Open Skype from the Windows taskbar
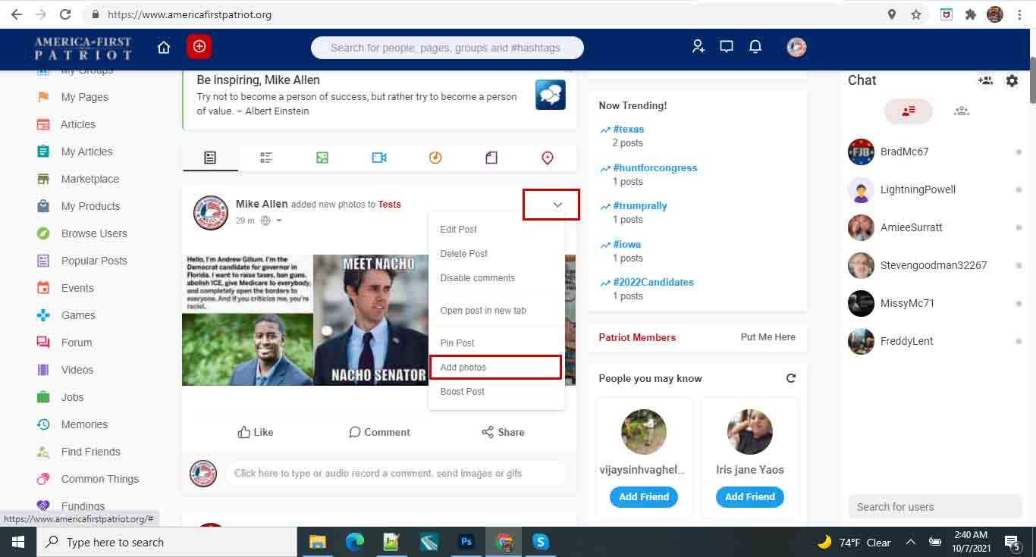 (540, 542)
